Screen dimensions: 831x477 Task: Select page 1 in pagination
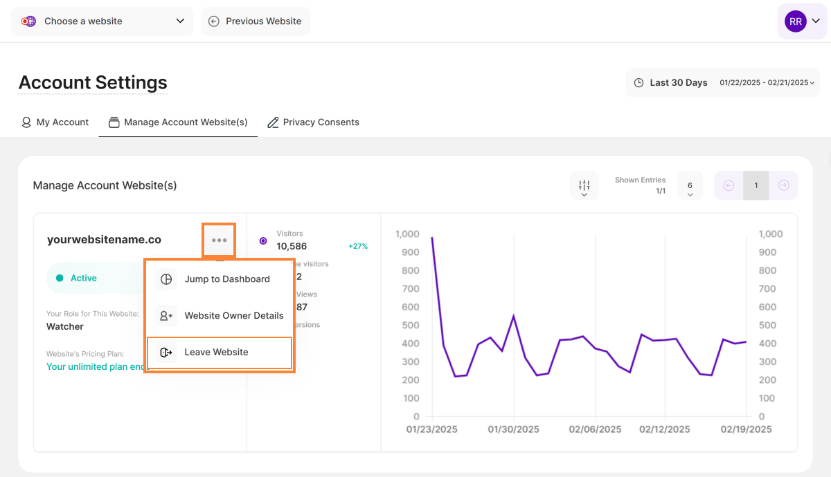click(756, 185)
